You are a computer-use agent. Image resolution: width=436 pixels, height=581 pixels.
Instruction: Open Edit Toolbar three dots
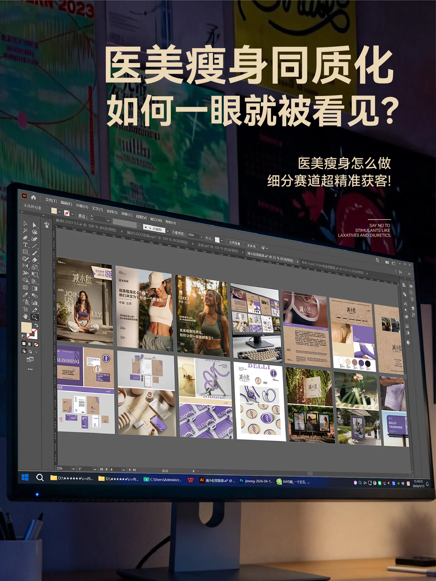tap(30, 369)
